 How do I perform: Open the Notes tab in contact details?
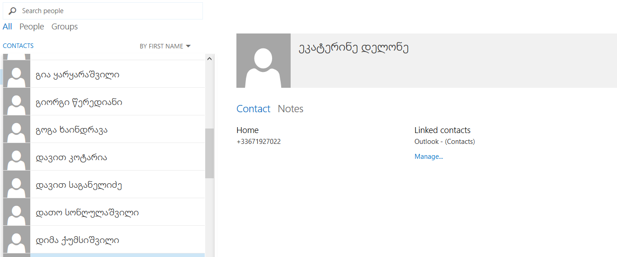click(290, 109)
